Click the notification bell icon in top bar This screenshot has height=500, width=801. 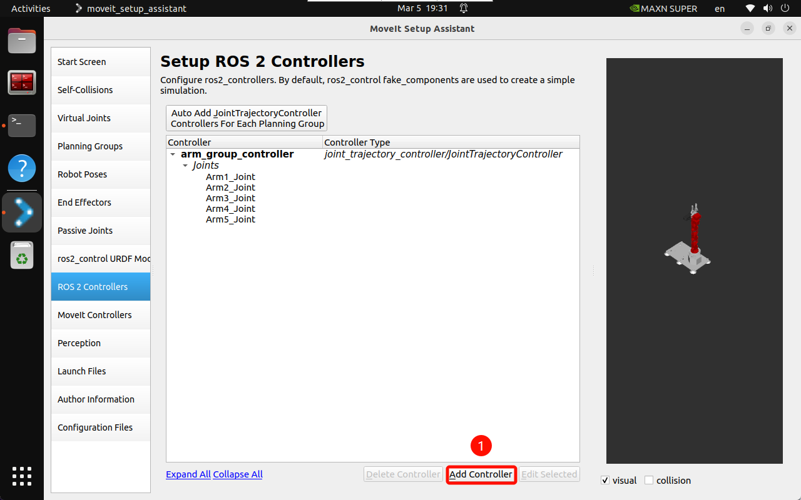pyautogui.click(x=464, y=9)
